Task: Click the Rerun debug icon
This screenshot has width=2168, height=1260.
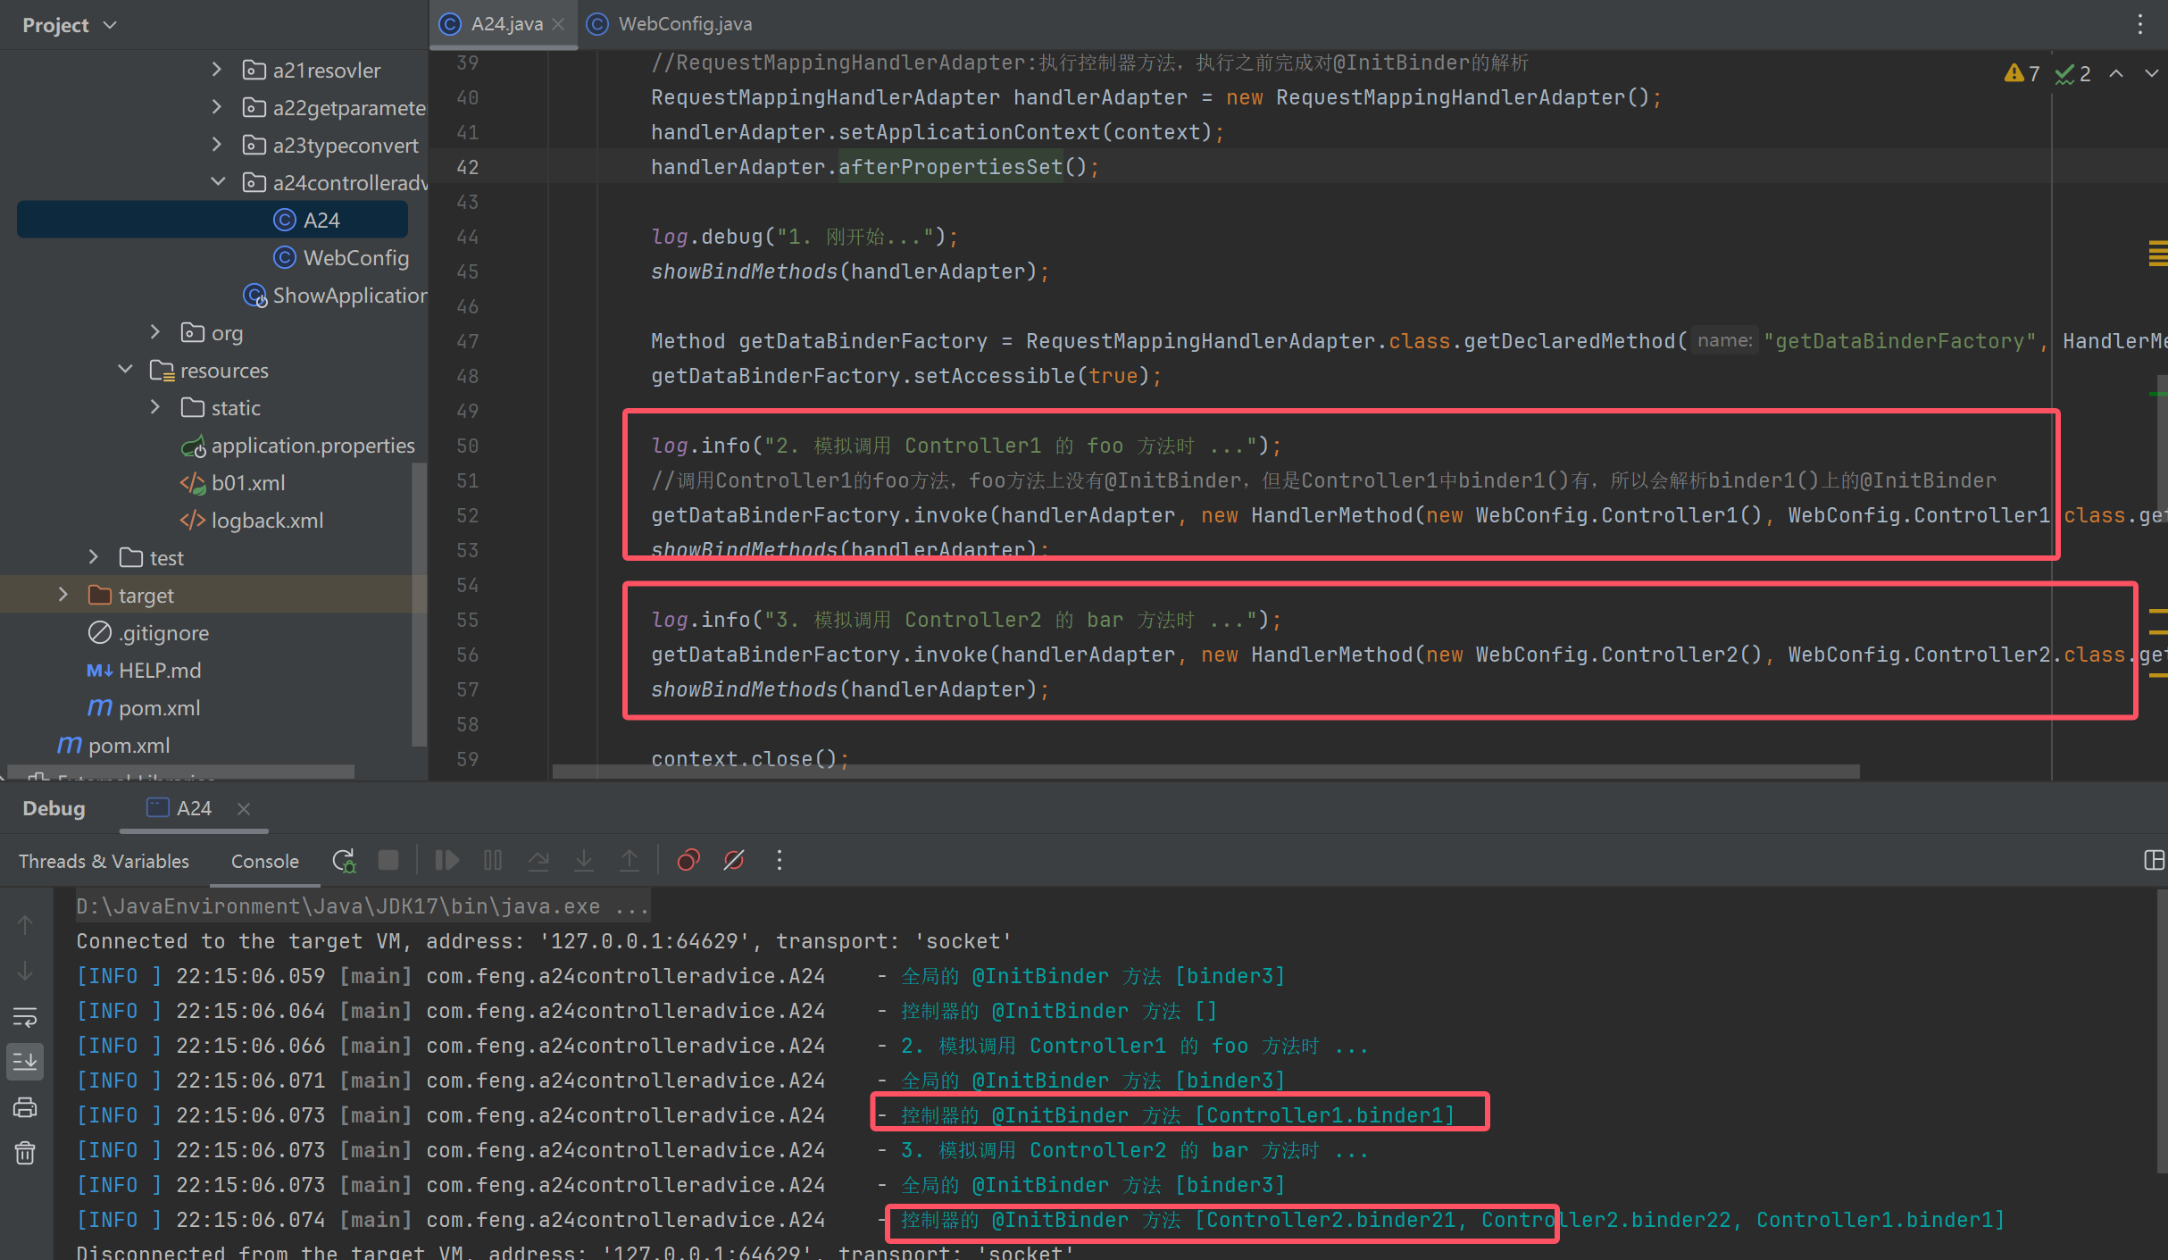Action: tap(344, 861)
